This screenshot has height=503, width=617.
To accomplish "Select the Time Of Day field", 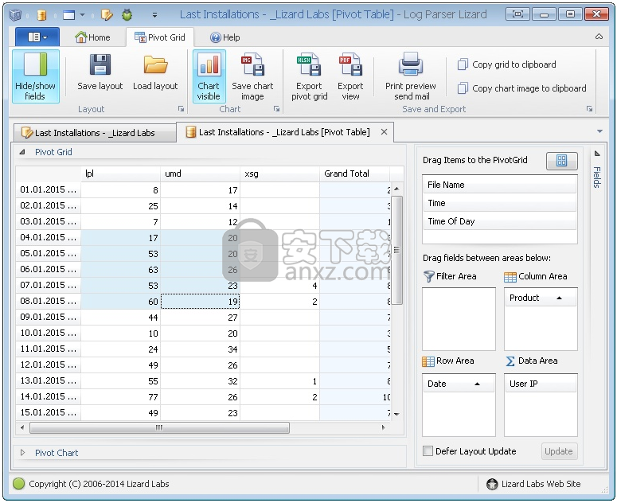I will pyautogui.click(x=500, y=221).
